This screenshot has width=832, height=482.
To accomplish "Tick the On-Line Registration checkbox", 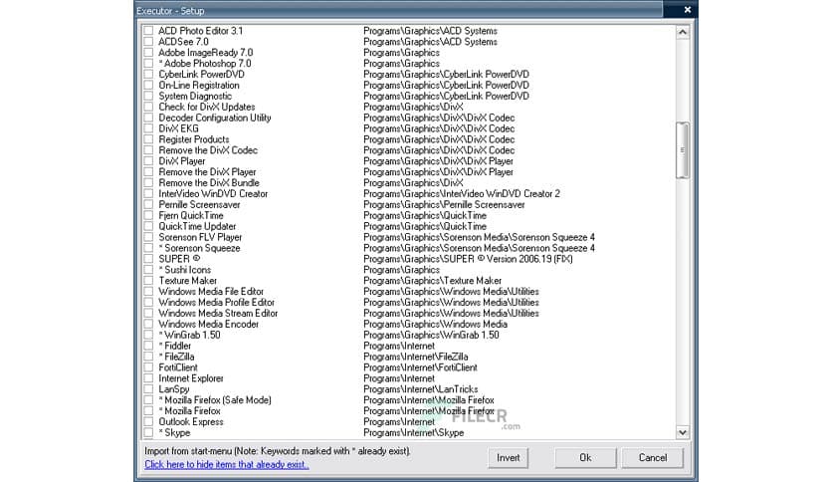I will (148, 85).
